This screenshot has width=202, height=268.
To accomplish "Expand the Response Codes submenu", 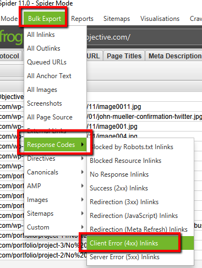I will 55,145.
